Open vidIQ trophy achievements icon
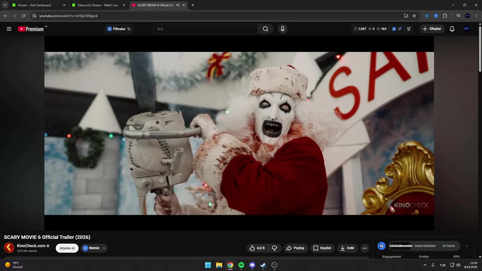This screenshot has width=482, height=271. [409, 29]
